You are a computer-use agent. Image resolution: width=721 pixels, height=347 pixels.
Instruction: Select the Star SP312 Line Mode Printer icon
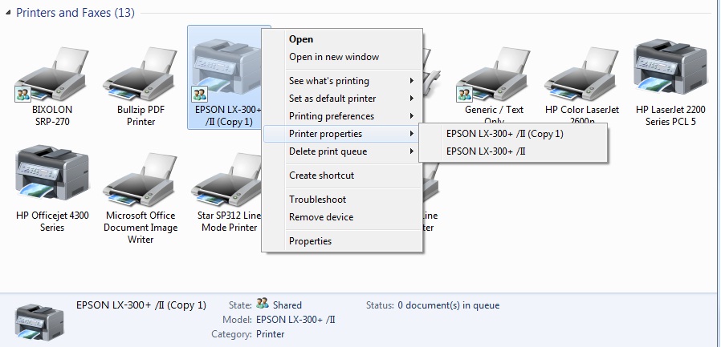[x=226, y=181]
